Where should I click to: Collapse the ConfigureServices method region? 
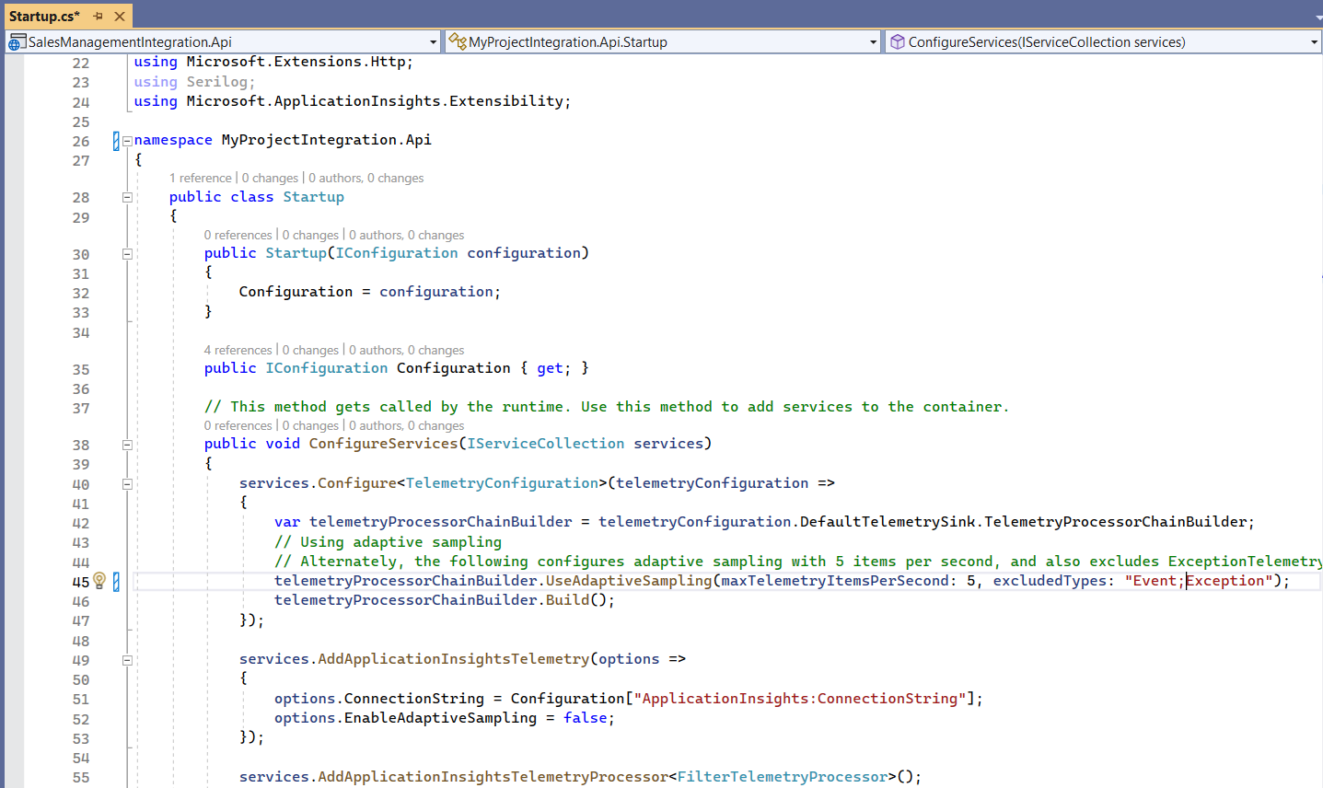click(x=127, y=445)
